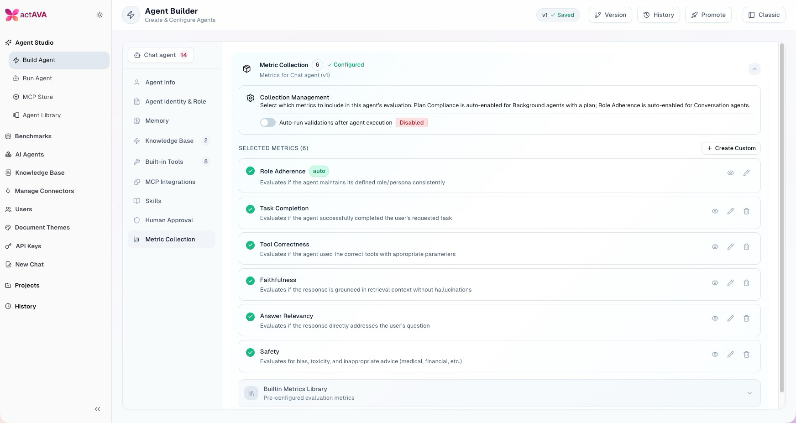The width and height of the screenshot is (796, 423).
Task: Collapse the Metric Collection panel chevron
Action: (754, 69)
